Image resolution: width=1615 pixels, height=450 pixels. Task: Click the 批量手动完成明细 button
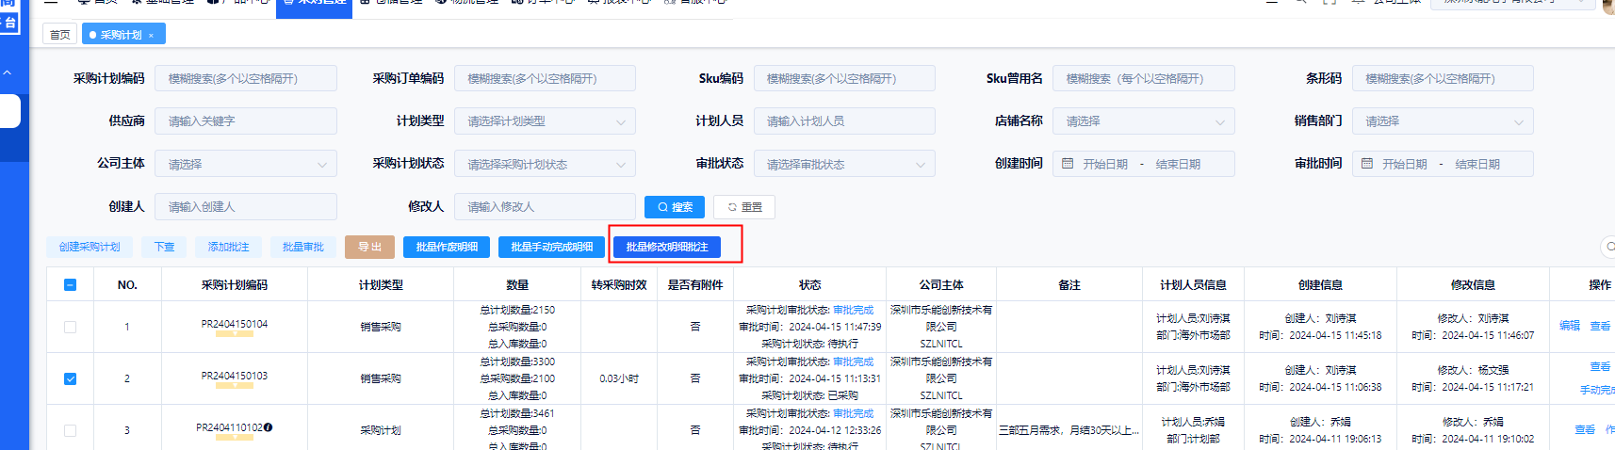click(551, 247)
